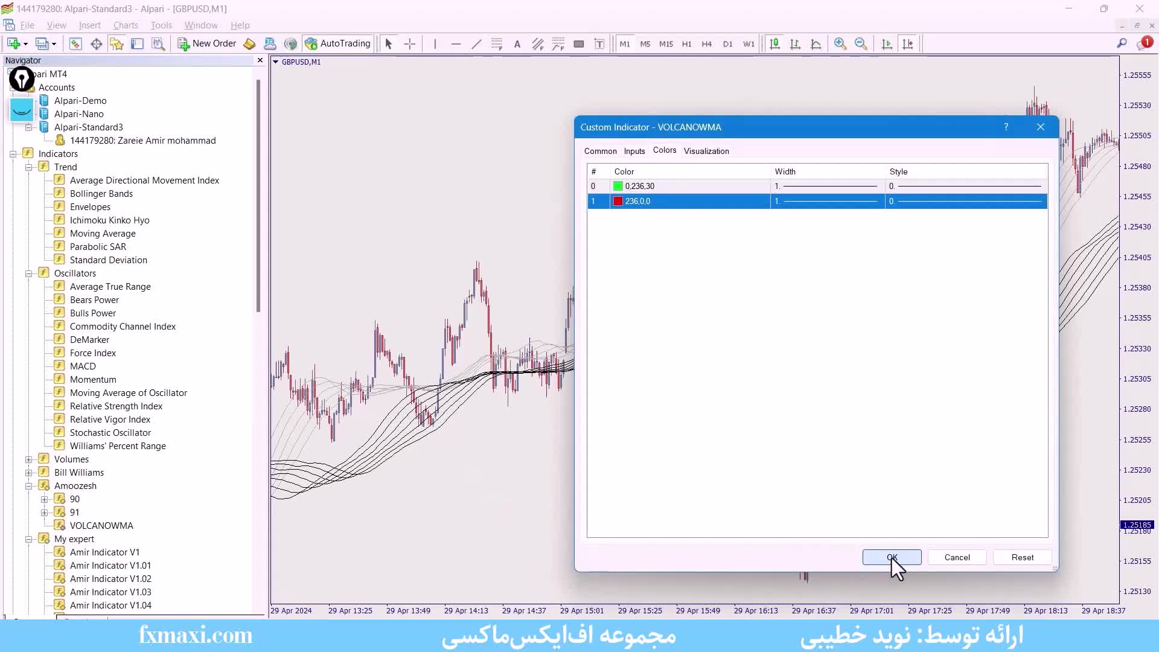Click the Reset button in dialog
Image resolution: width=1159 pixels, height=652 pixels.
coord(1022,557)
